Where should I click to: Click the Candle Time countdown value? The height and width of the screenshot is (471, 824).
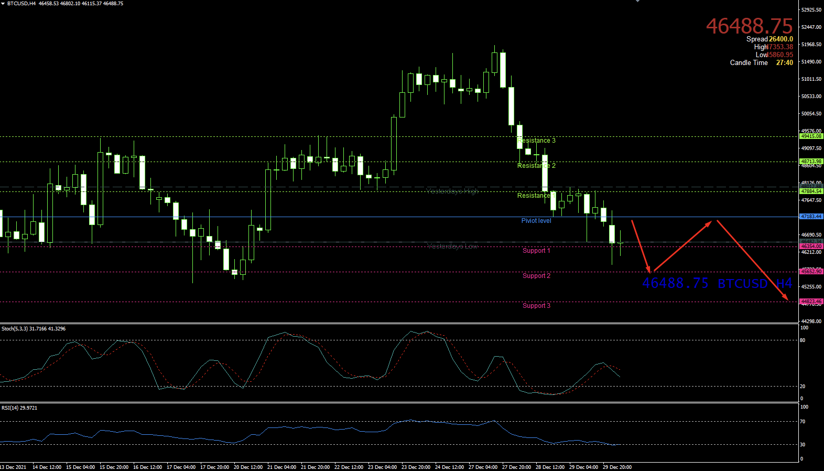coord(784,63)
